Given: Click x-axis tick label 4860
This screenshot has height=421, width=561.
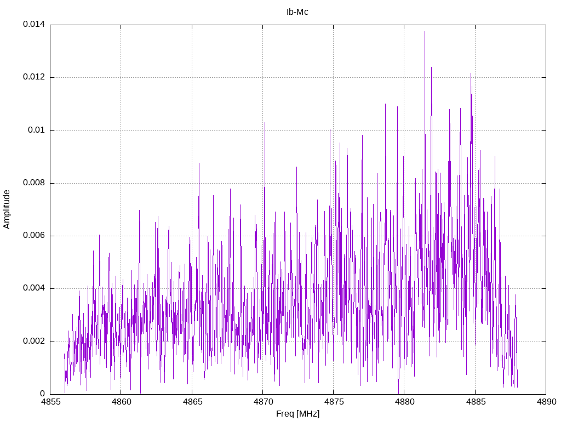Looking at the screenshot, I should [x=121, y=402].
